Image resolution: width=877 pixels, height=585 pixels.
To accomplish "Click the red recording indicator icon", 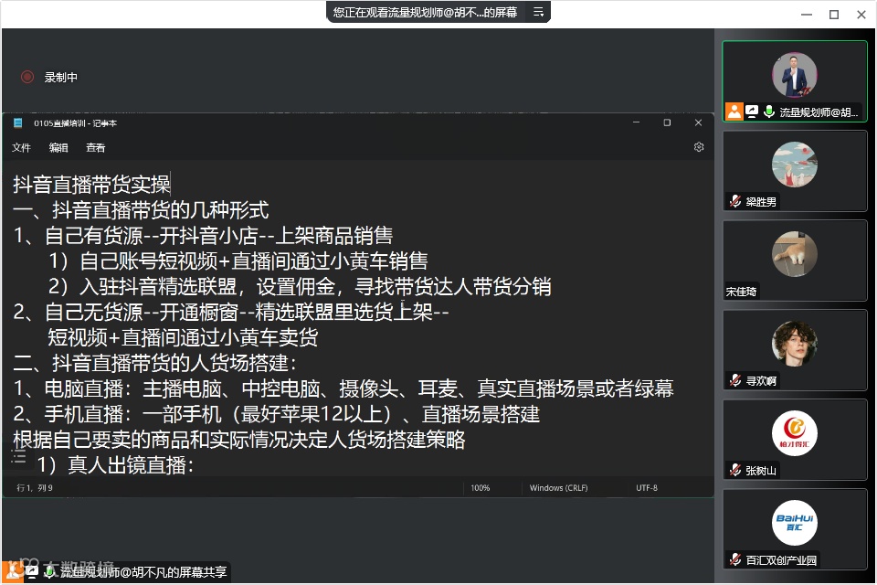I will (26, 77).
